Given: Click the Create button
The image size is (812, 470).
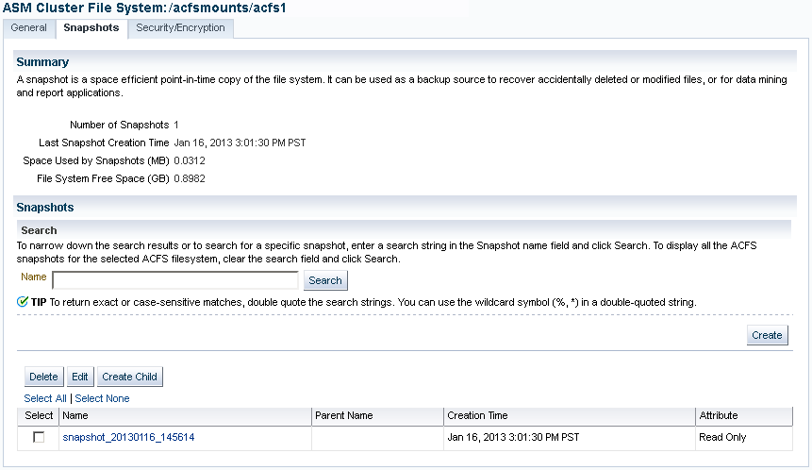Looking at the screenshot, I should coord(767,335).
